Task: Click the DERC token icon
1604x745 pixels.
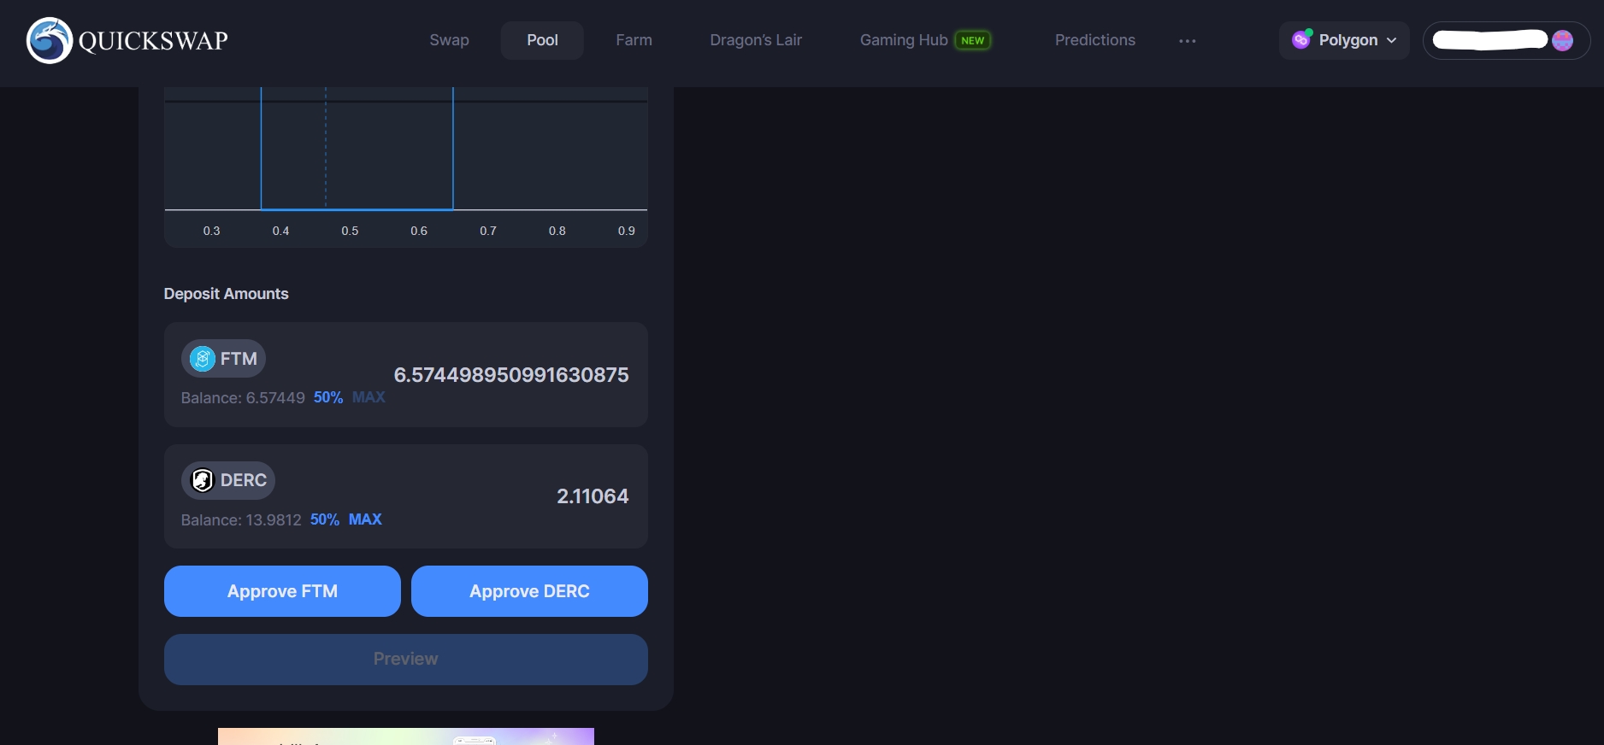Action: click(x=203, y=481)
